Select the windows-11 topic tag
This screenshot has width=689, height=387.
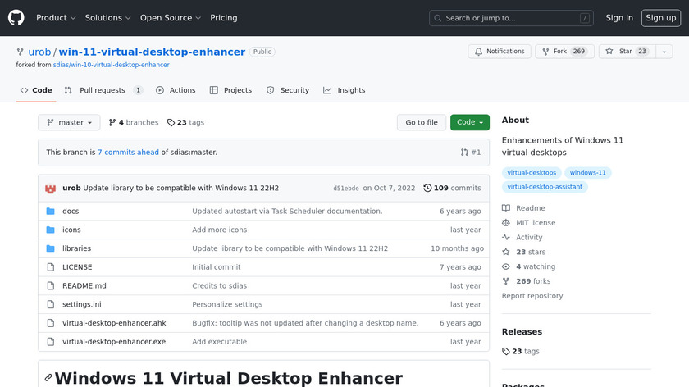click(x=588, y=173)
